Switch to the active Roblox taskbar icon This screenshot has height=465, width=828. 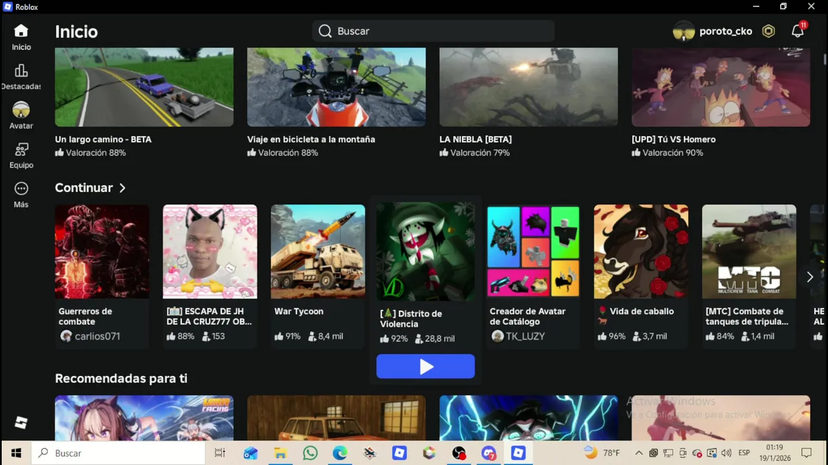pos(518,453)
